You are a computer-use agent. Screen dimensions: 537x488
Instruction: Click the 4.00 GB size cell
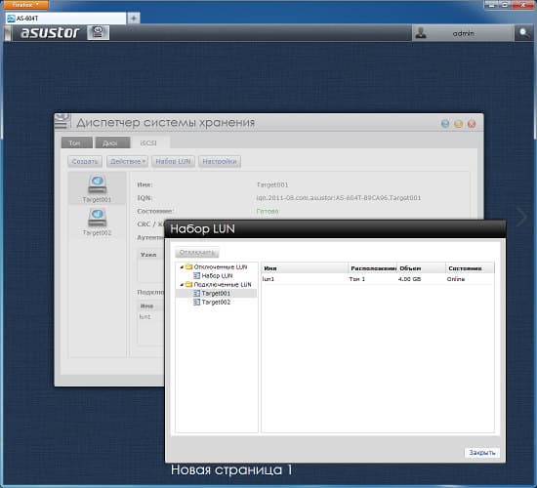409,279
